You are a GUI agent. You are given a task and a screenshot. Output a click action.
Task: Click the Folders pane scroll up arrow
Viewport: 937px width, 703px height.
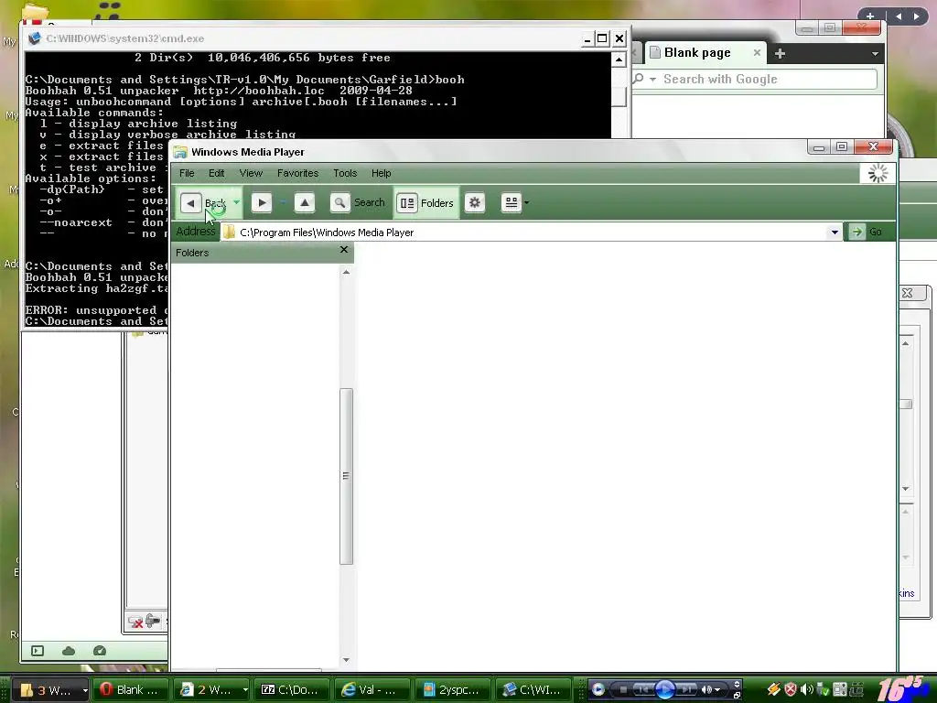click(x=346, y=272)
